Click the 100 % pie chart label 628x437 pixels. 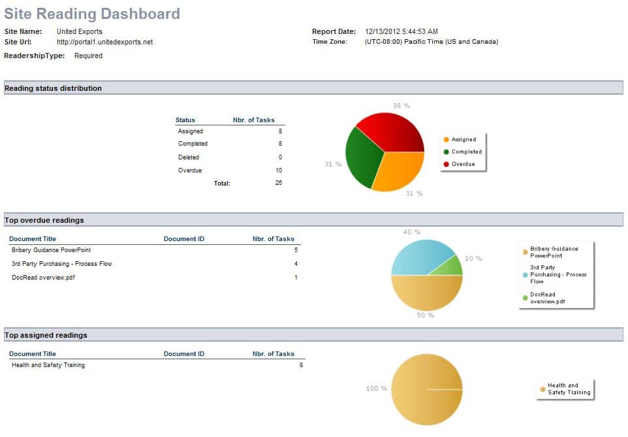(x=377, y=389)
